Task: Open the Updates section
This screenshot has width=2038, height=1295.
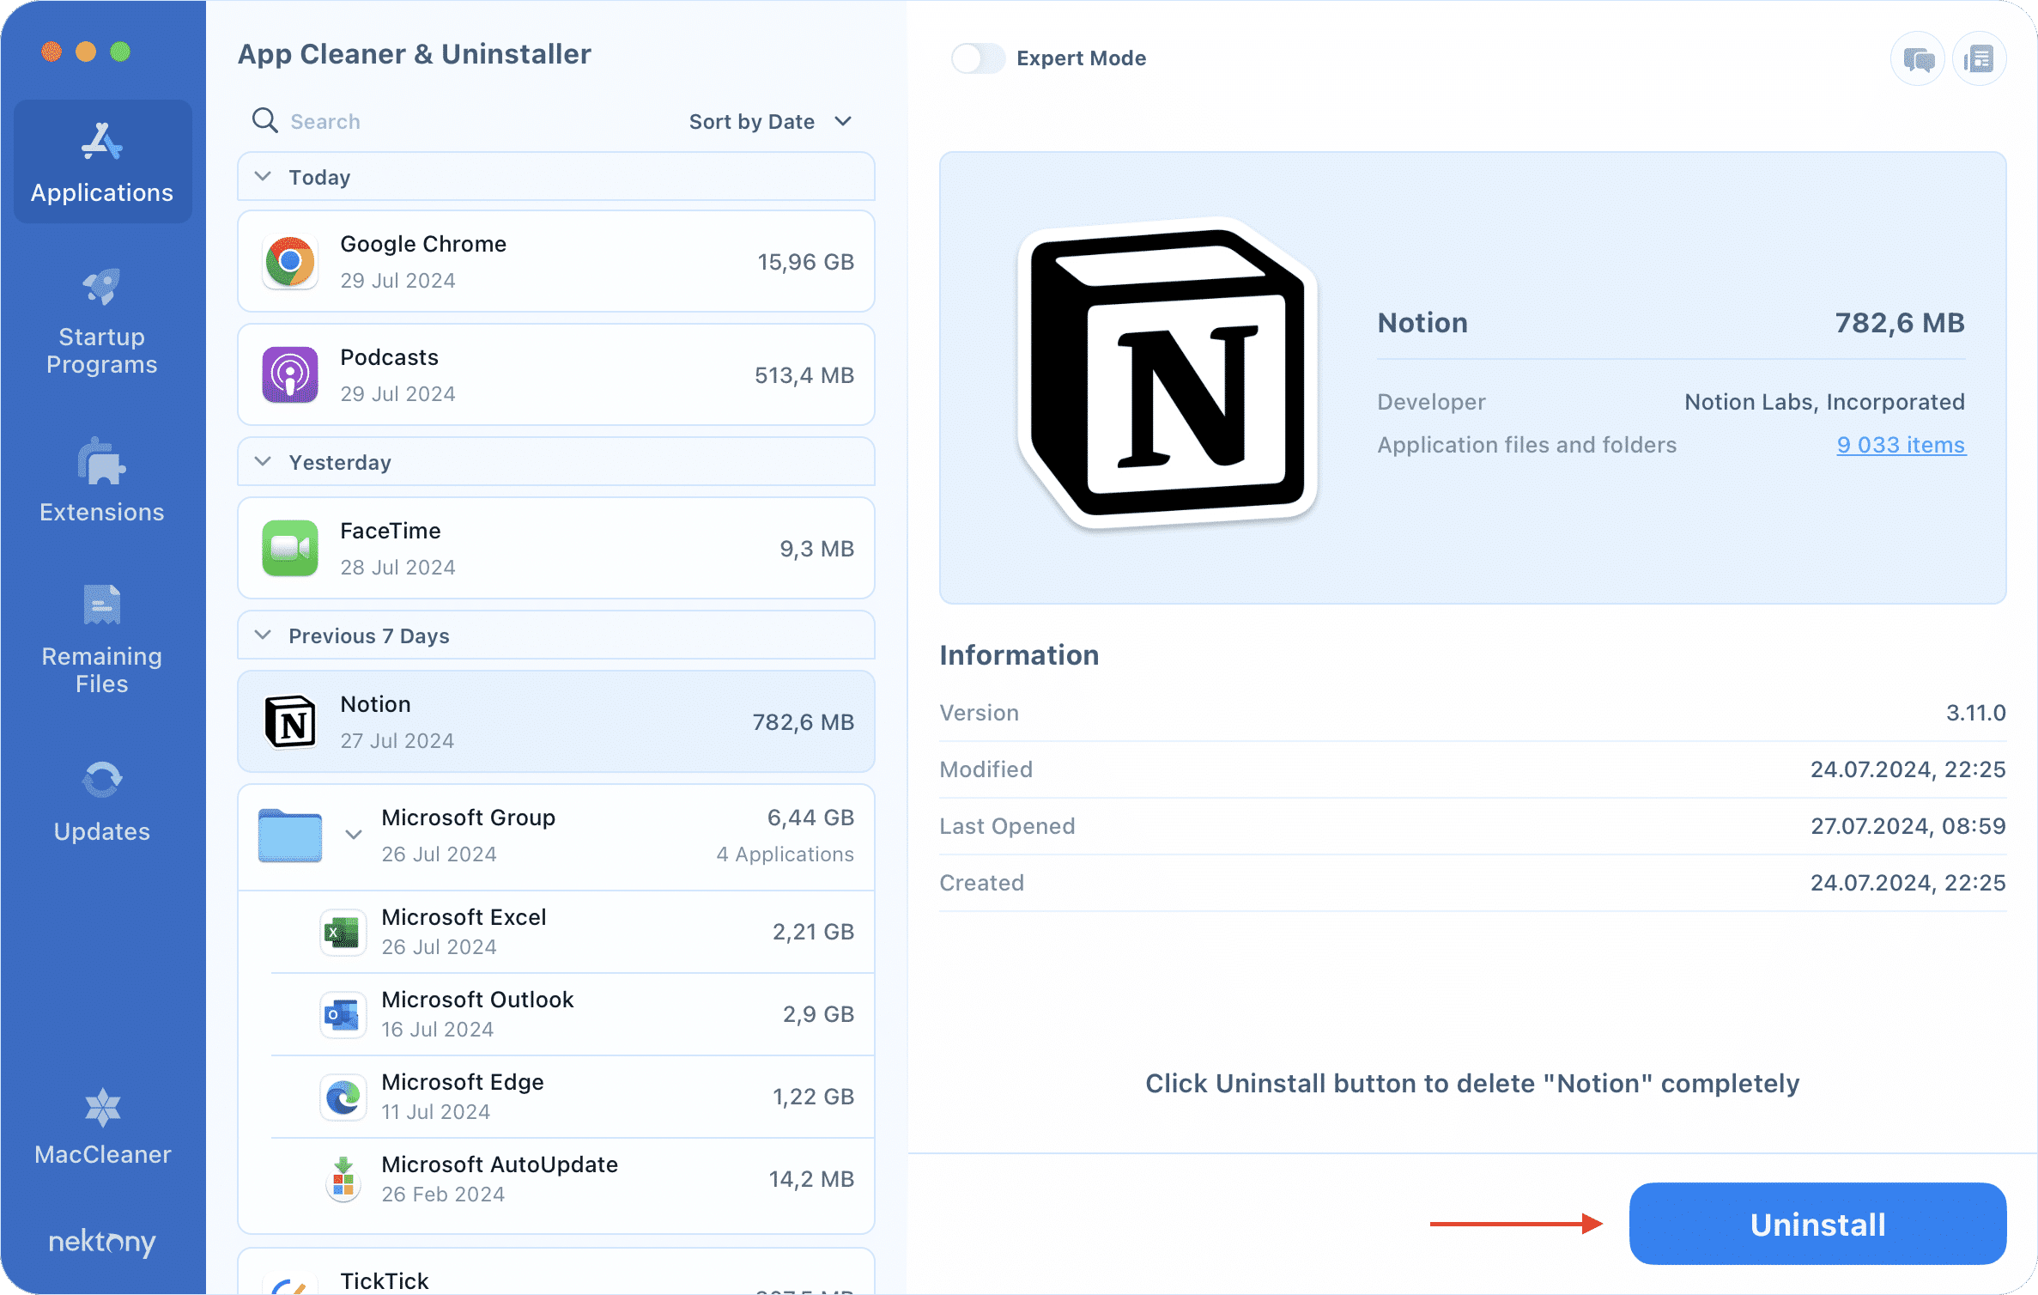Action: (x=101, y=799)
